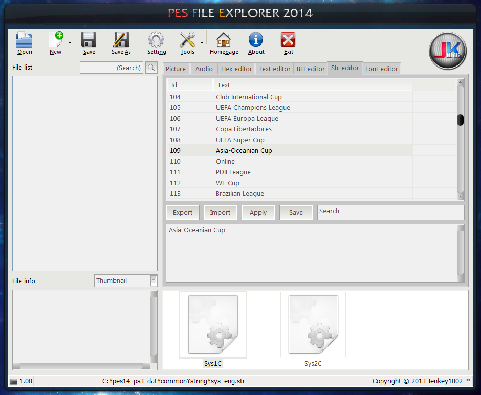This screenshot has height=395, width=481.
Task: Click the sys_eng.str file path in status bar
Action: 173,381
